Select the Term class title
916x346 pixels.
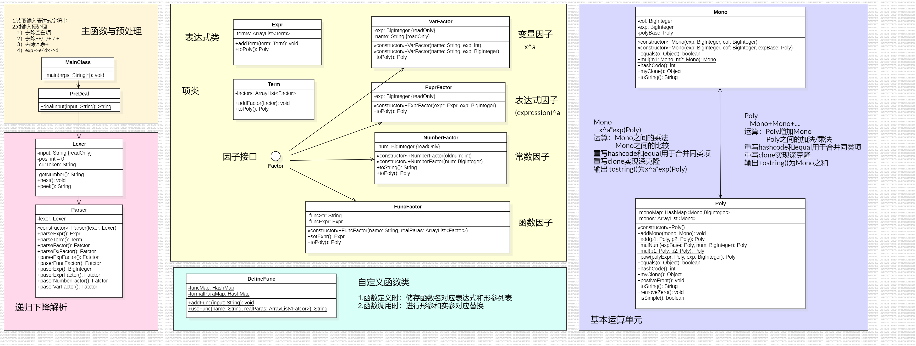point(274,84)
